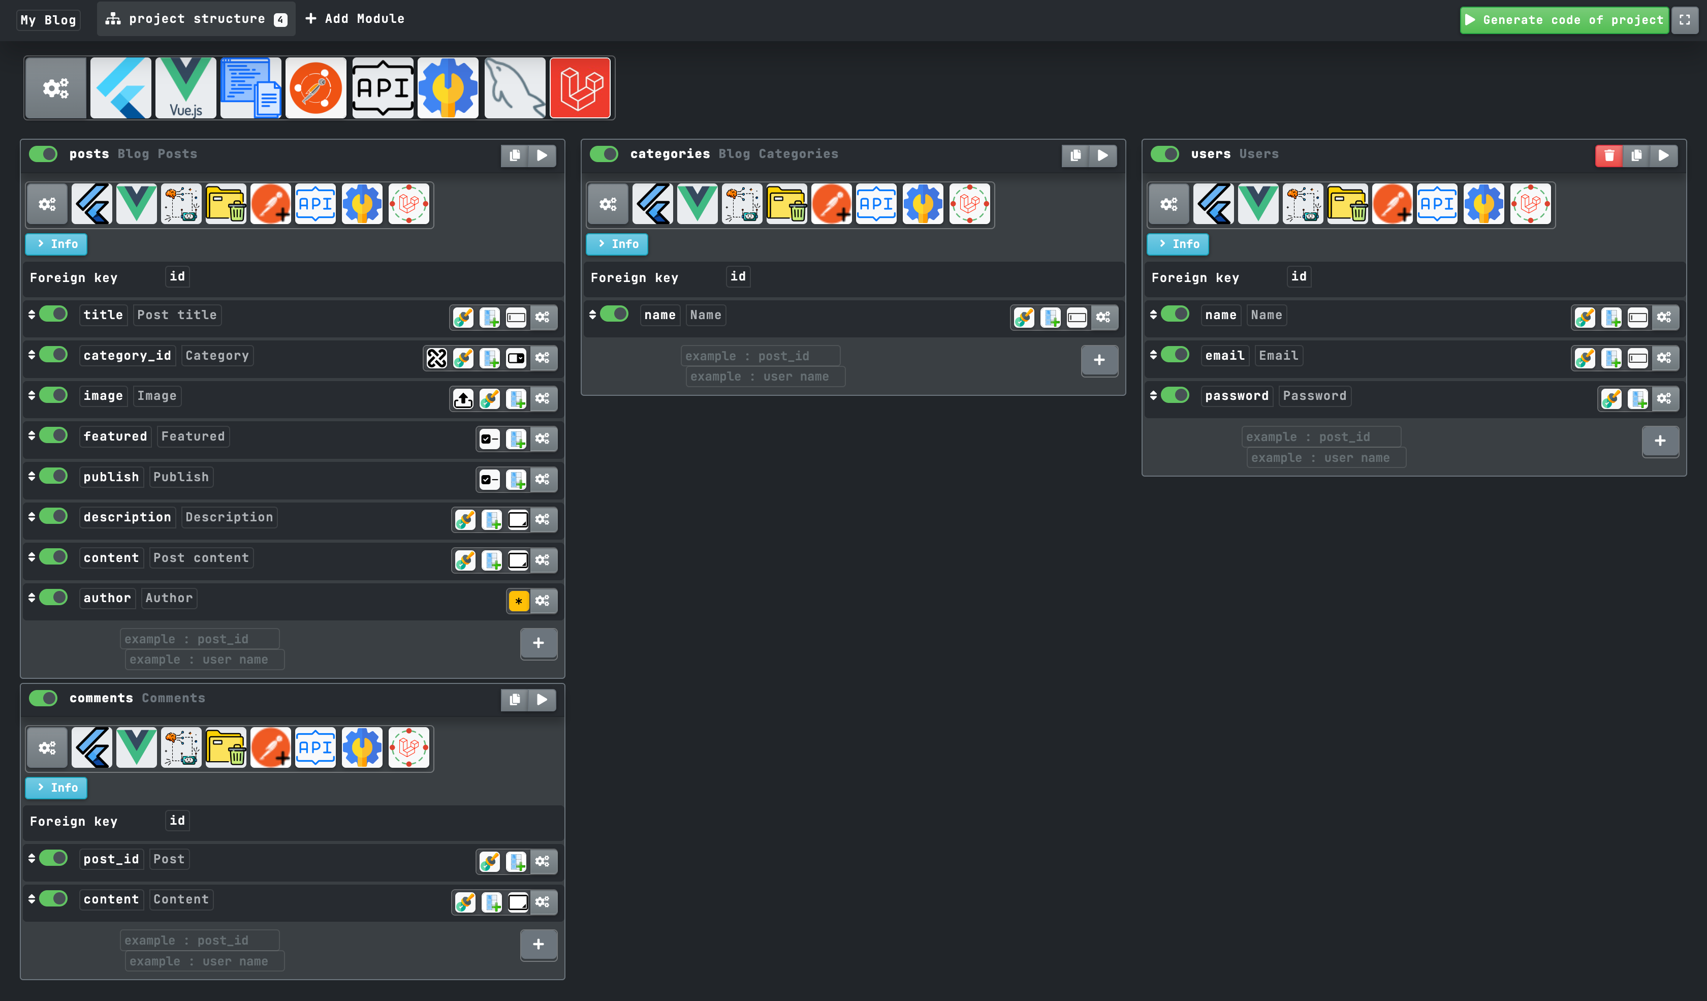Image resolution: width=1707 pixels, height=1001 pixels.
Task: Open the project structure tab
Action: click(x=197, y=19)
